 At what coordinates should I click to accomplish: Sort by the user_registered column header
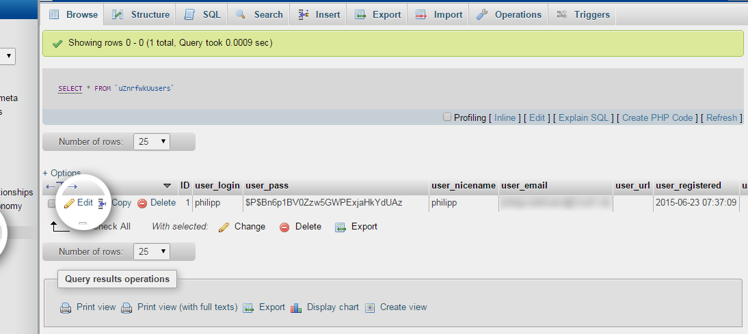(x=689, y=186)
